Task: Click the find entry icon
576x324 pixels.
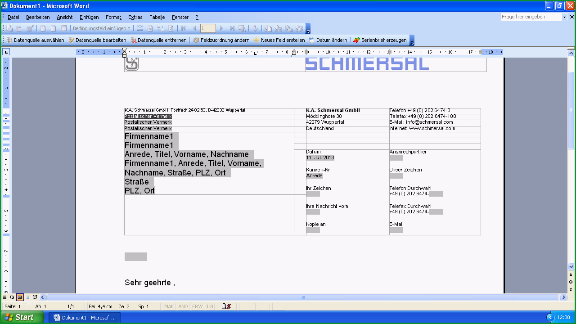Action: 243,28
